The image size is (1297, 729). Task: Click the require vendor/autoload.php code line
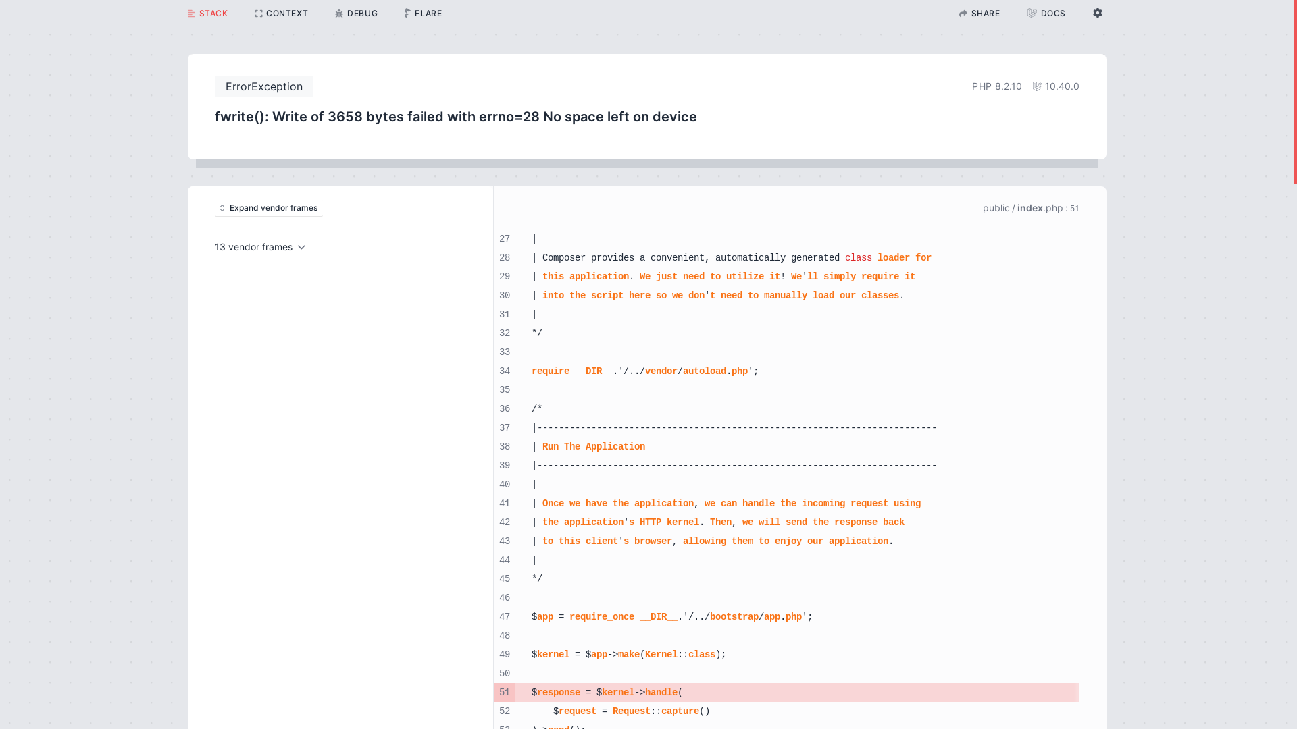[645, 371]
